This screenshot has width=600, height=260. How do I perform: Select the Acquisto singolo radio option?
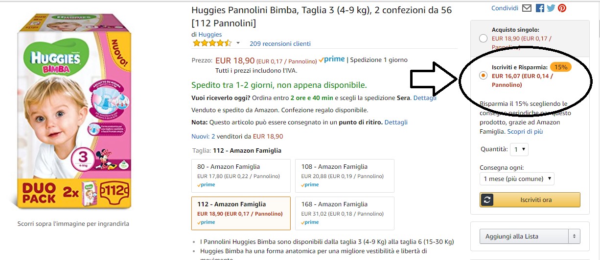[483, 39]
